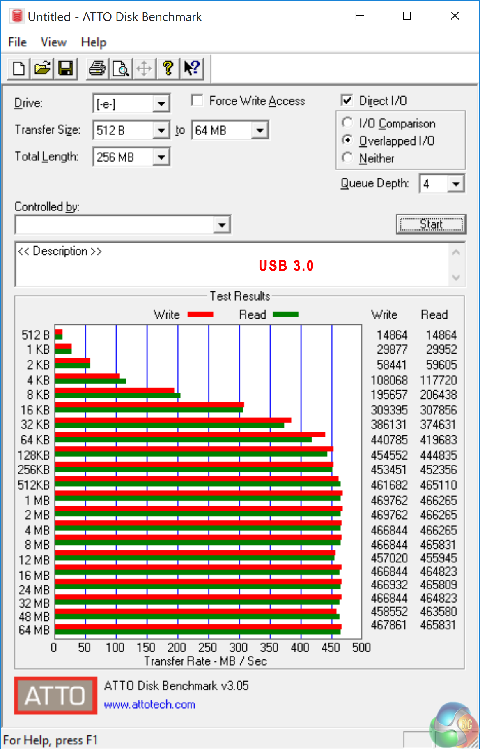Screen dimensions: 480x749
Task: Click write value 469762 in 1 MB row
Action: [389, 500]
